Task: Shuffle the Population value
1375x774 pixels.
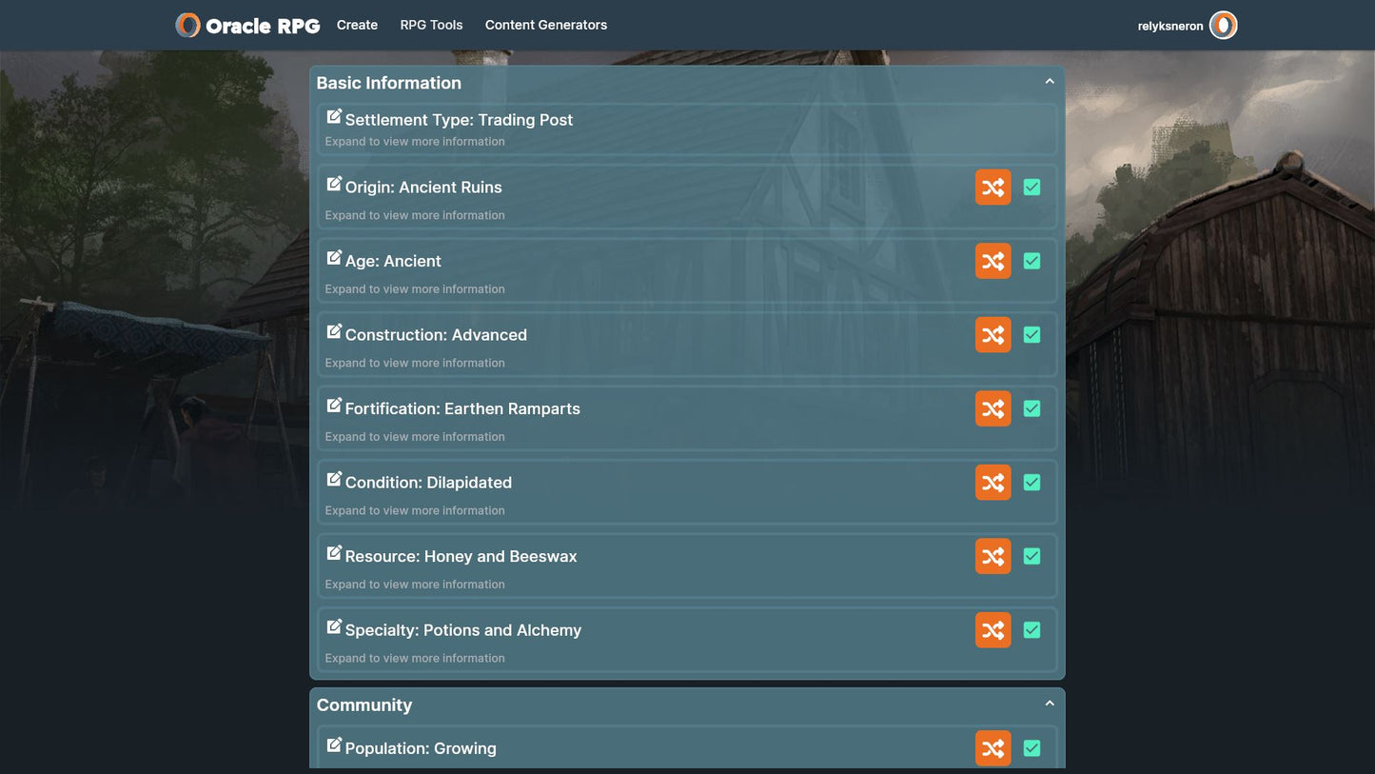Action: [x=992, y=748]
